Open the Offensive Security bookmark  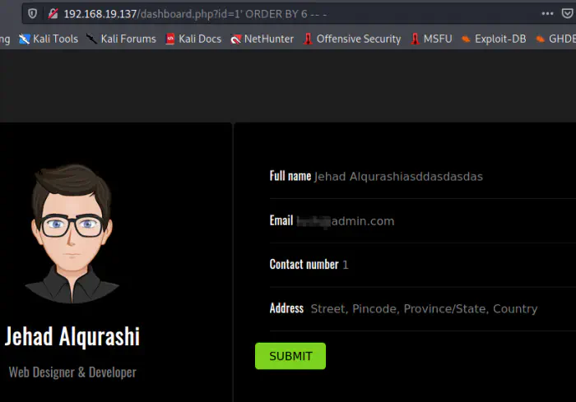point(351,39)
